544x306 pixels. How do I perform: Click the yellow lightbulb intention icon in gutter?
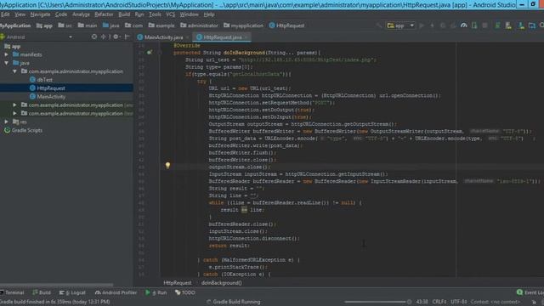click(x=167, y=166)
